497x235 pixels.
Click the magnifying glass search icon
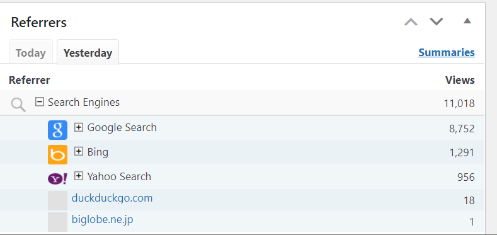pos(18,105)
